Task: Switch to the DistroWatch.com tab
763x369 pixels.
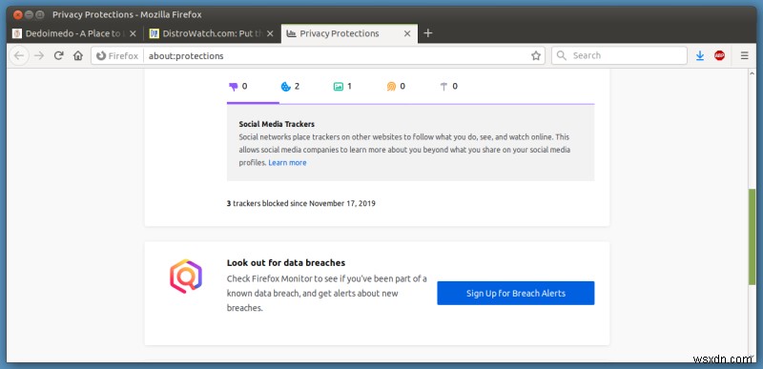Action: tap(213, 33)
